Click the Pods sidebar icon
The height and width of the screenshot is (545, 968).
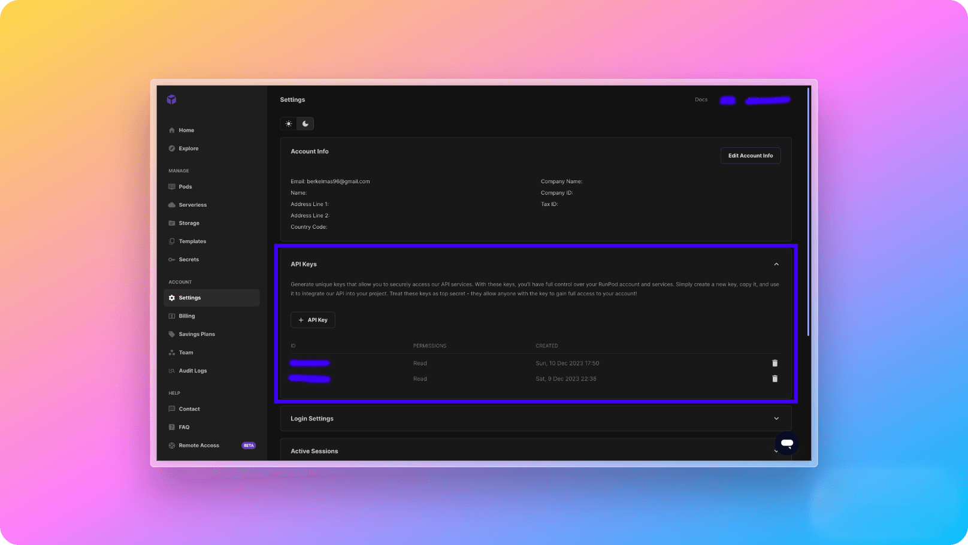[172, 187]
